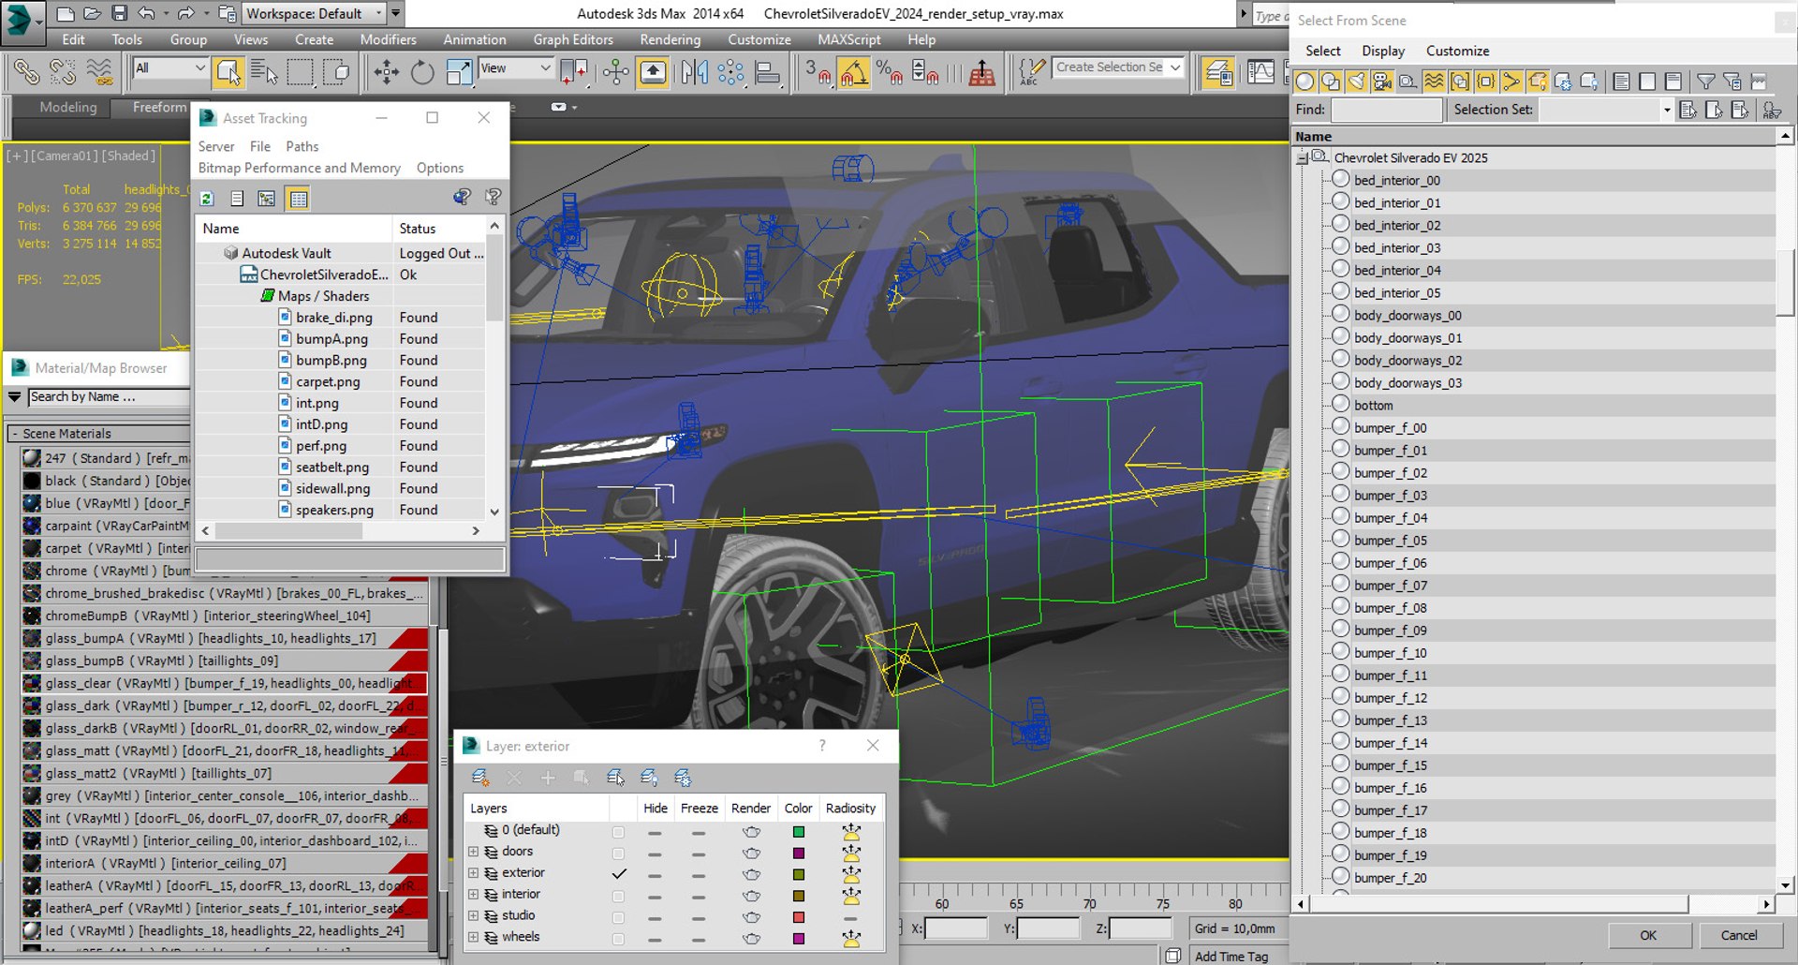Open the Modifiers menu
Image resolution: width=1798 pixels, height=965 pixels.
(388, 39)
